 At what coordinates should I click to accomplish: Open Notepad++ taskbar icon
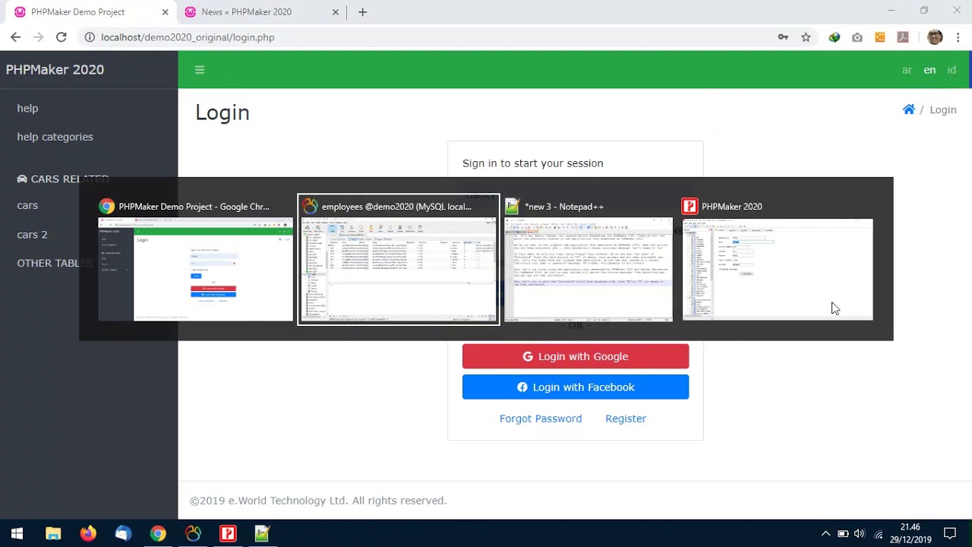263,533
